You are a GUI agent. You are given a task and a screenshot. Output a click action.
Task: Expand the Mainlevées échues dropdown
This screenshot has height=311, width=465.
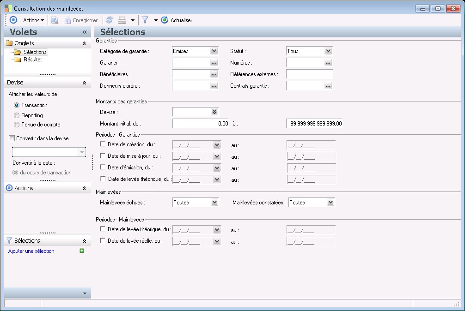click(214, 202)
